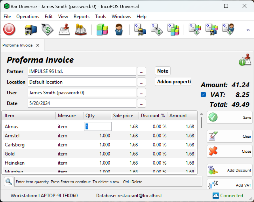Open the items report cubes icon

173,29
